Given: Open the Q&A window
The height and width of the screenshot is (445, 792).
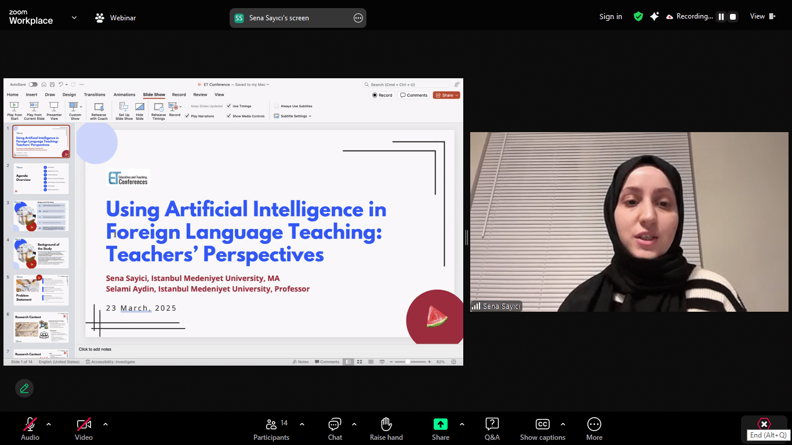Looking at the screenshot, I should pyautogui.click(x=492, y=429).
